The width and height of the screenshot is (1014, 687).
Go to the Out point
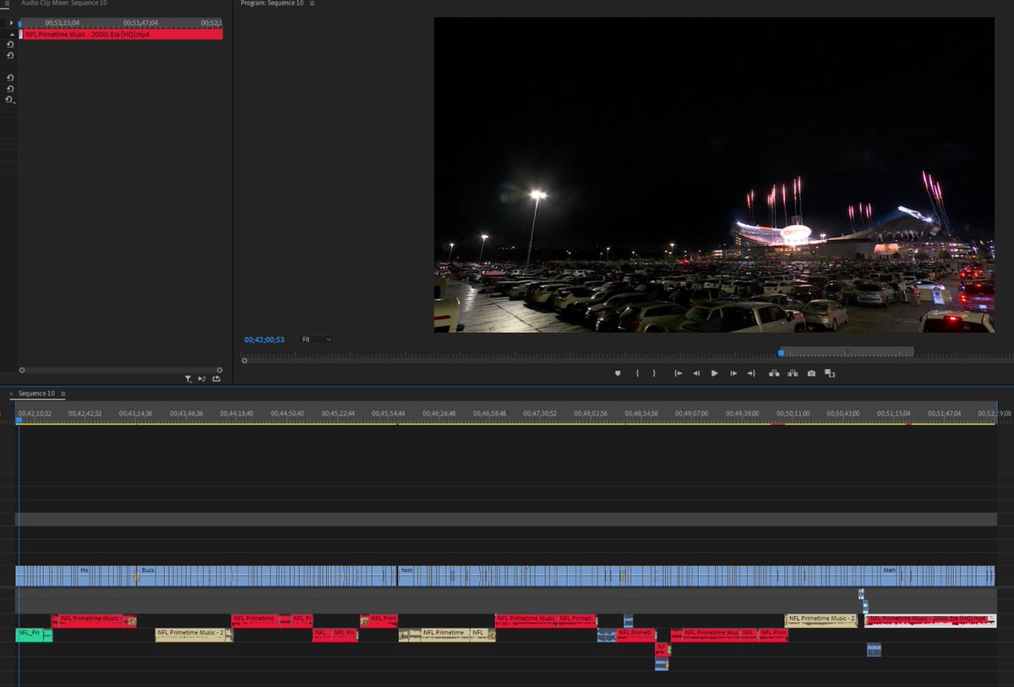(x=751, y=373)
